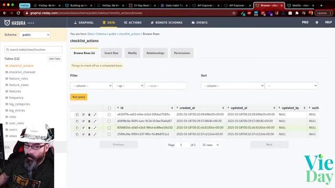
Task: Check the row created at 00:25:09
Action: (109, 115)
